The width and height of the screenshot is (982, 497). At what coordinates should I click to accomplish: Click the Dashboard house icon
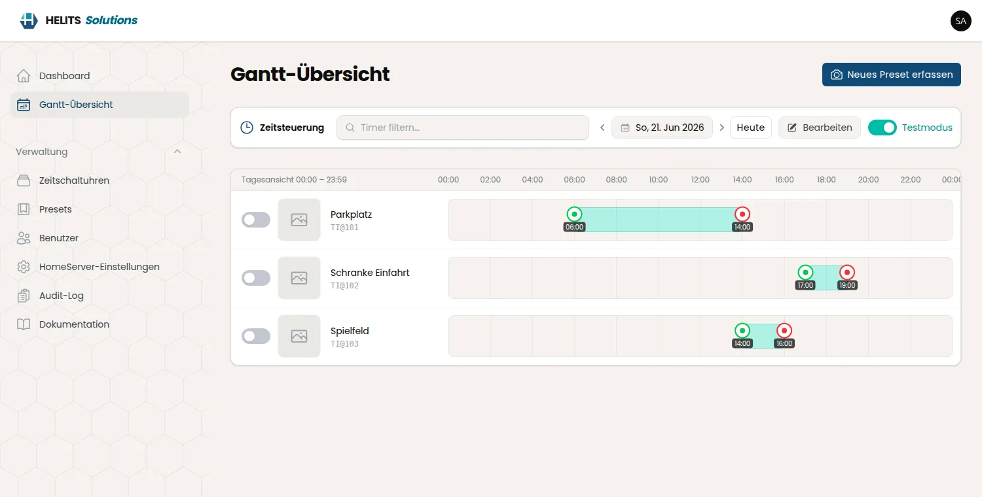24,76
